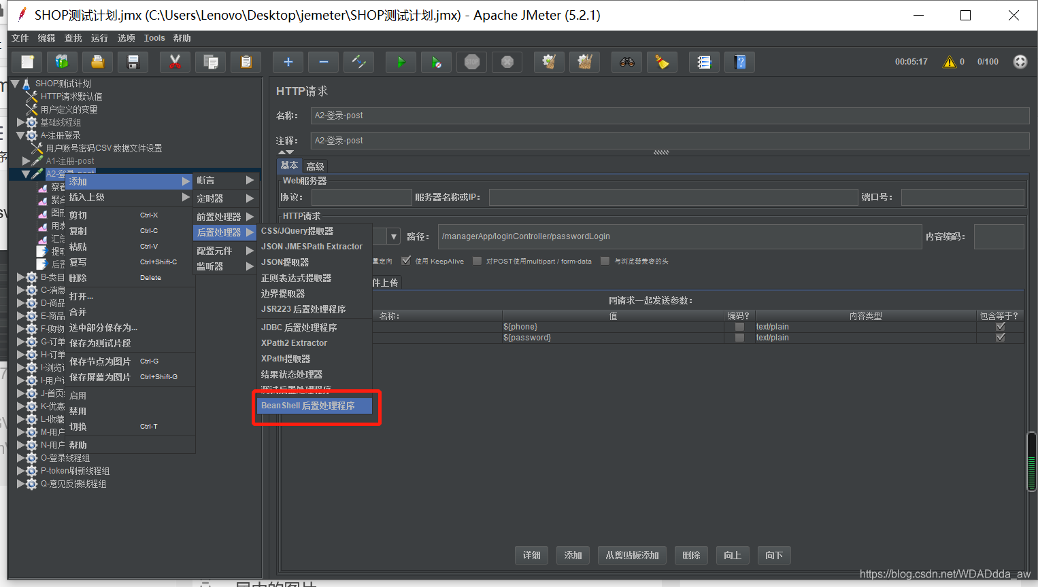
Task: Click the Clear All brooms icon
Action: pos(584,62)
